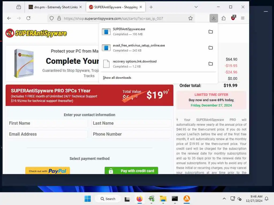Show hidden system tray icons

tap(224, 199)
